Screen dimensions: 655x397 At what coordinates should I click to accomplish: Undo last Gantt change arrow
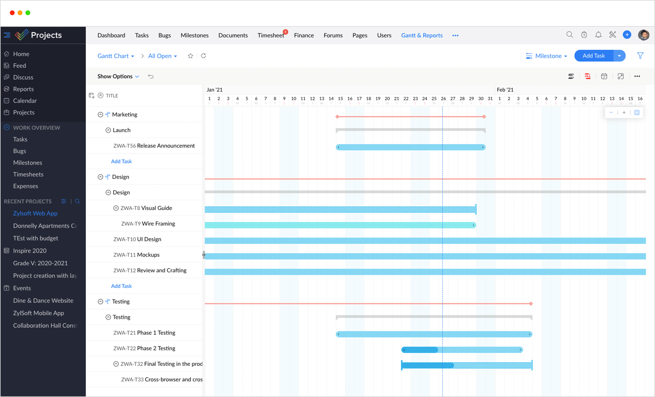151,76
